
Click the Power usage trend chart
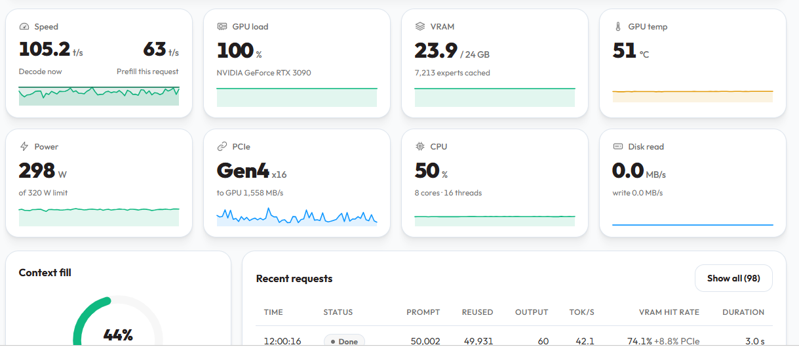[99, 216]
